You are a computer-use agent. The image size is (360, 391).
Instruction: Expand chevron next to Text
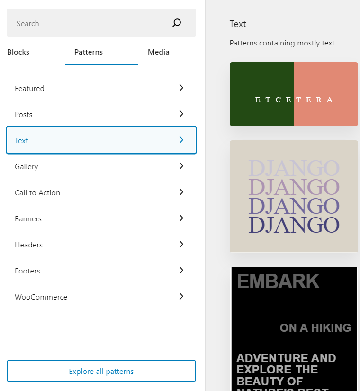coord(181,140)
